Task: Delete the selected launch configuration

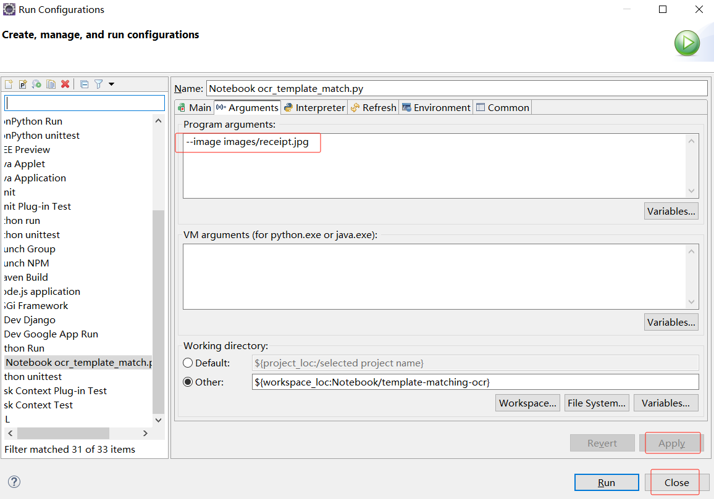Action: 65,85
